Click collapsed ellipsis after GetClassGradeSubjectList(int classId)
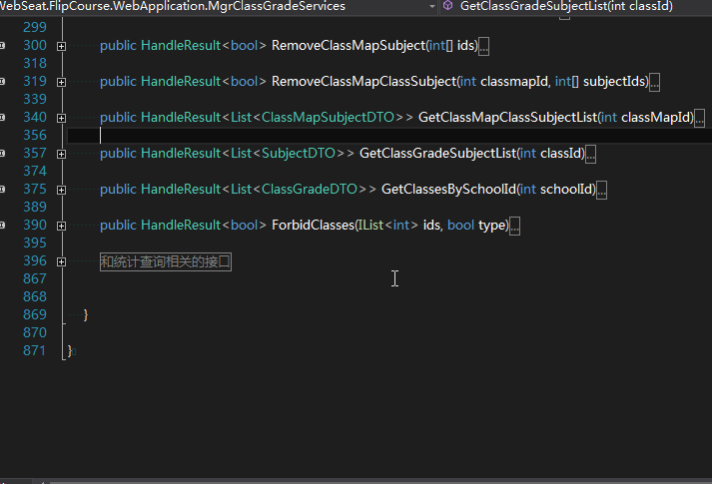 [590, 154]
